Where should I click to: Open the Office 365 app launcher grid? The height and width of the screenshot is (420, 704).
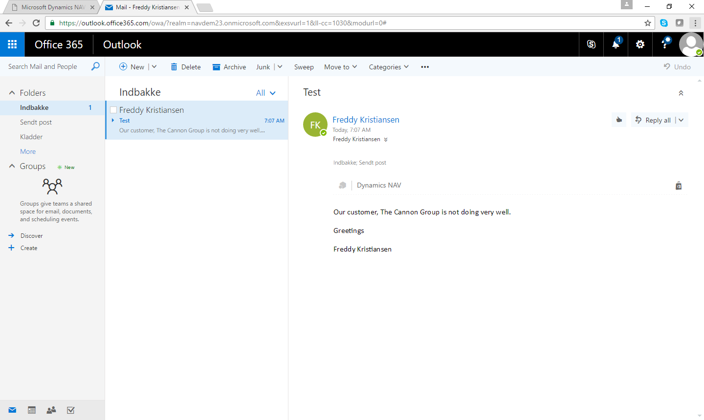click(x=12, y=44)
